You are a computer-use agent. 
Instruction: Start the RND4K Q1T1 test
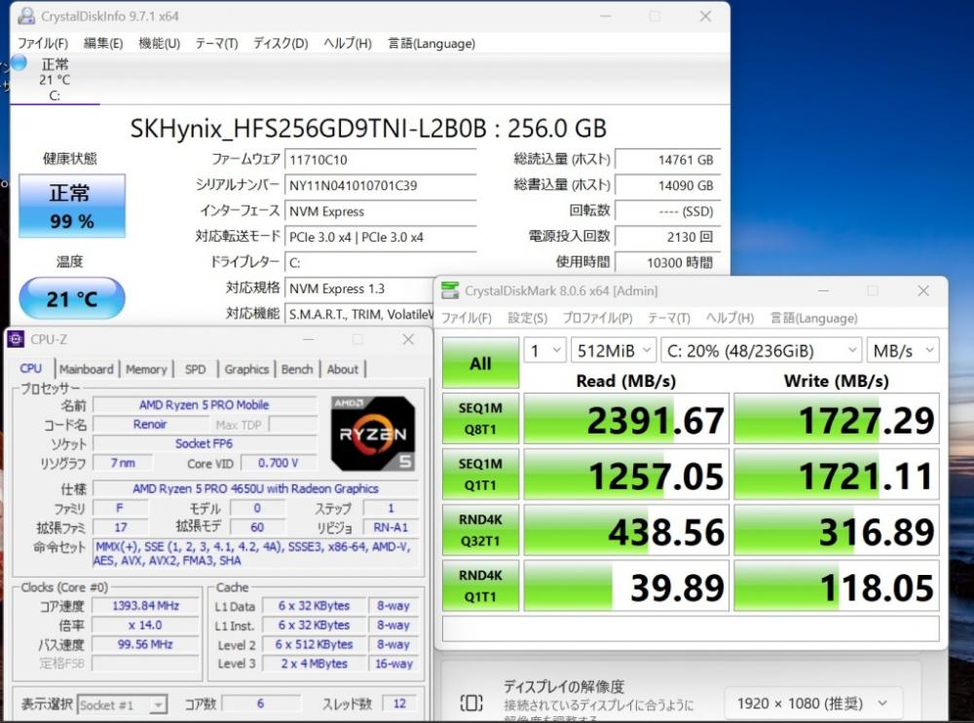(480, 586)
